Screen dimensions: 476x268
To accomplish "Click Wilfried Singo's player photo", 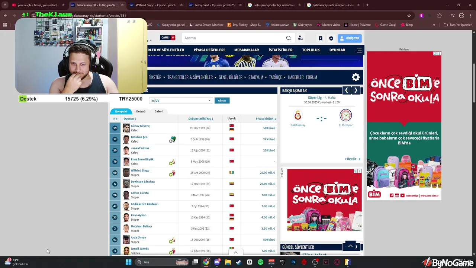I will [x=126, y=173].
